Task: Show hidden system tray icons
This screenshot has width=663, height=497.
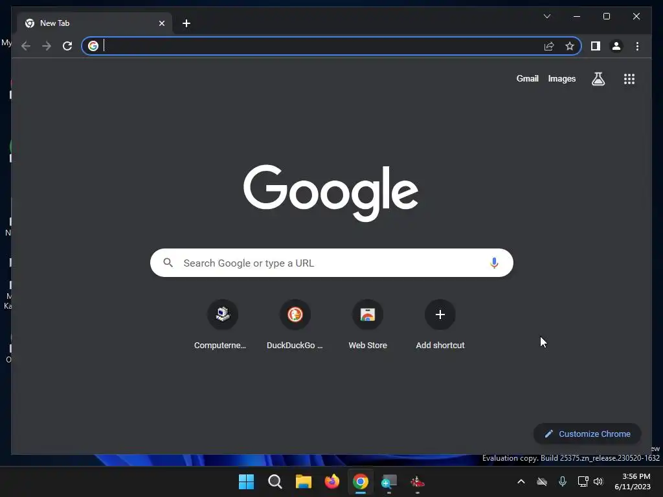Action: coord(521,481)
